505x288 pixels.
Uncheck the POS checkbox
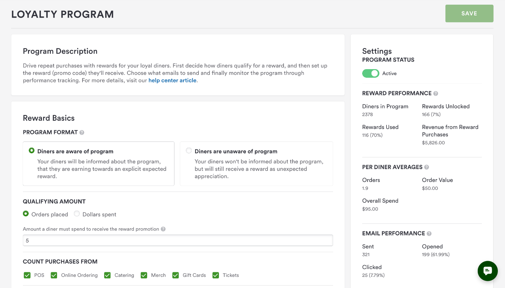[x=27, y=275]
